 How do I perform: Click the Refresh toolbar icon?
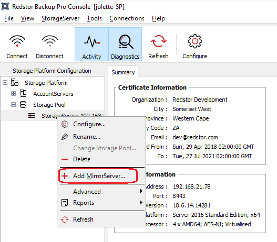pos(158,41)
